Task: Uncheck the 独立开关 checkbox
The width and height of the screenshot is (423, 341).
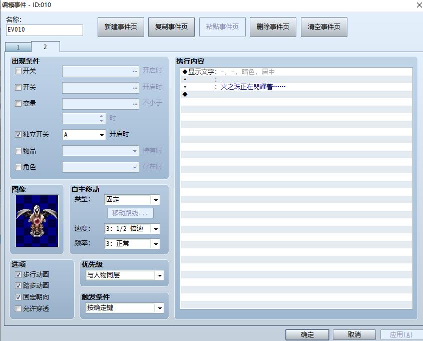Action: pyautogui.click(x=18, y=134)
